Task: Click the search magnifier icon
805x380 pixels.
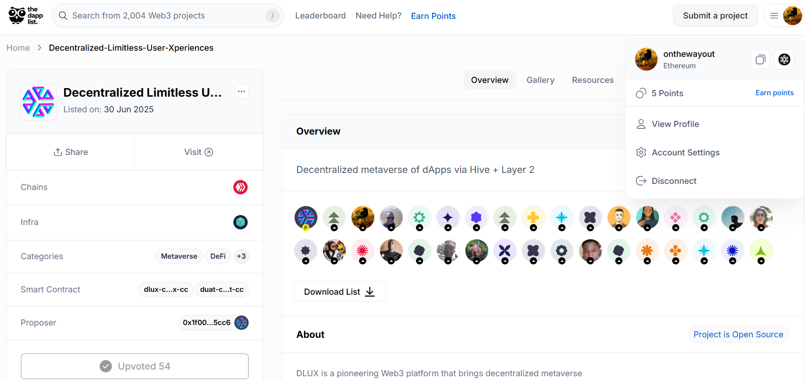Action: pos(63,16)
